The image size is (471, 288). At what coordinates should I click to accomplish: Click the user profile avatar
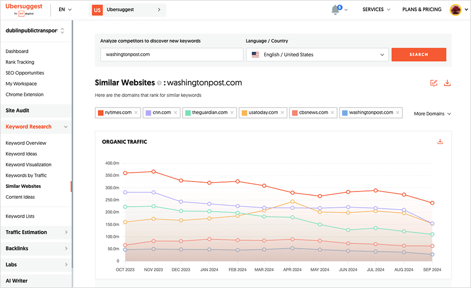click(x=455, y=9)
